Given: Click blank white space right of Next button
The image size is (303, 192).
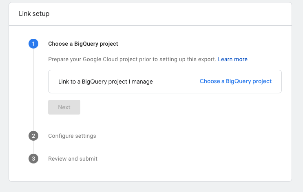Looking at the screenshot, I should 180,107.
